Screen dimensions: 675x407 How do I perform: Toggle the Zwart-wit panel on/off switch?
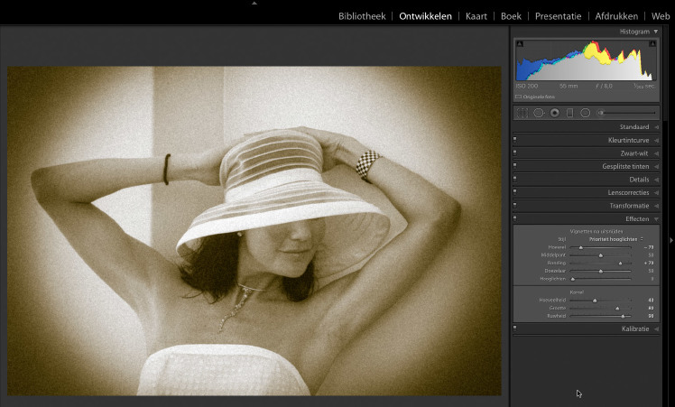[515, 153]
